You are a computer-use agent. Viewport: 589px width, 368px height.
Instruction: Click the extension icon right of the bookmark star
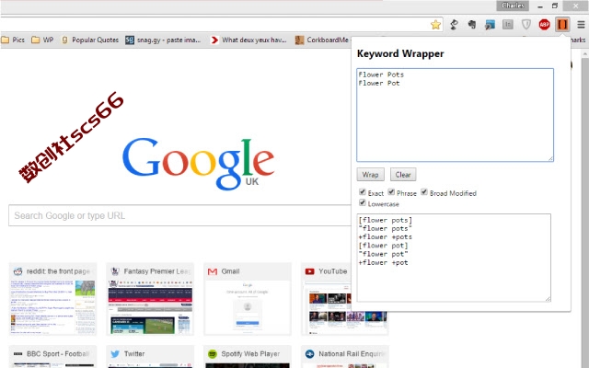(x=454, y=25)
